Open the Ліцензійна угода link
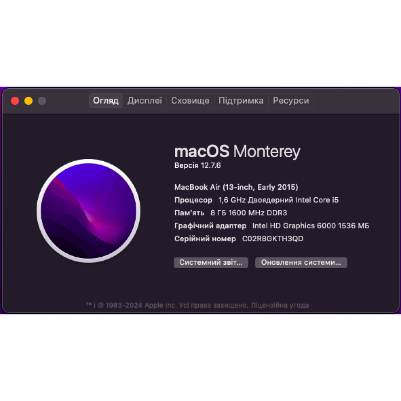401x401 pixels. coord(280,305)
